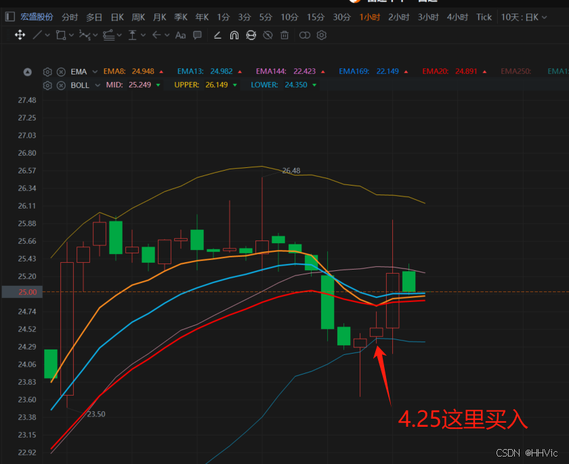
Task: Select the 3小时 timeframe
Action: [x=428, y=17]
